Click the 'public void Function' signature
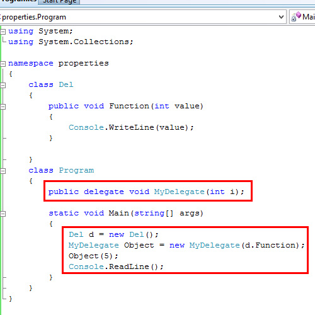Viewport: 315px width, 315px height. coord(126,106)
